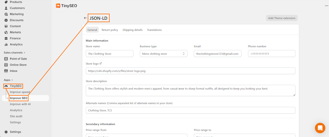Open the chat support bubble icon
The image size is (329, 137).
point(320,128)
